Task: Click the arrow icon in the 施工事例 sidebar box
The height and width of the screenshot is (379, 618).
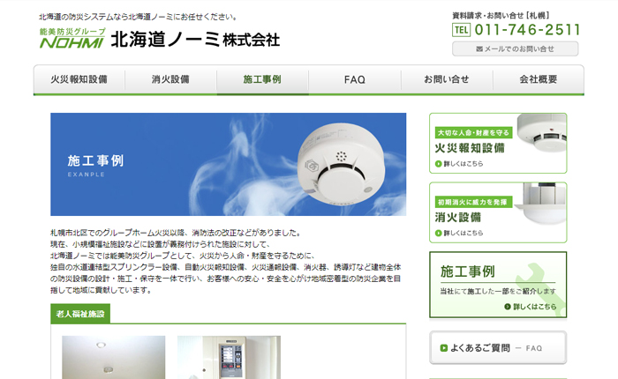Action: coord(508,307)
